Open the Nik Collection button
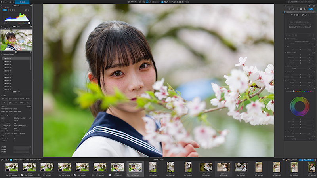The image size is (317, 178). (292, 160)
